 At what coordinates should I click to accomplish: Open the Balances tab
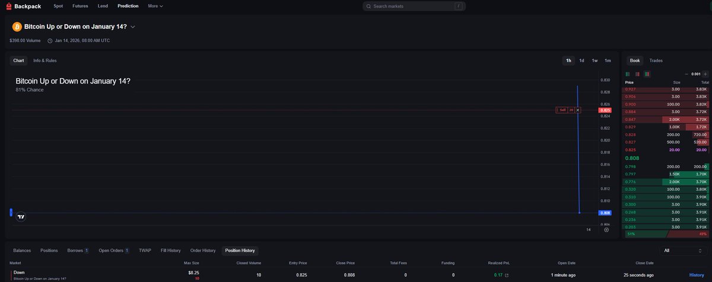click(22, 251)
